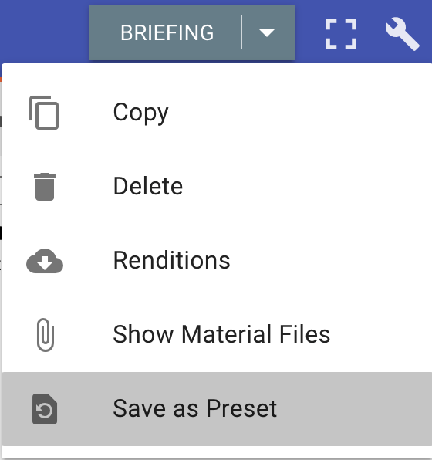Select Show Material Files
This screenshot has width=432, height=460.
[217, 334]
